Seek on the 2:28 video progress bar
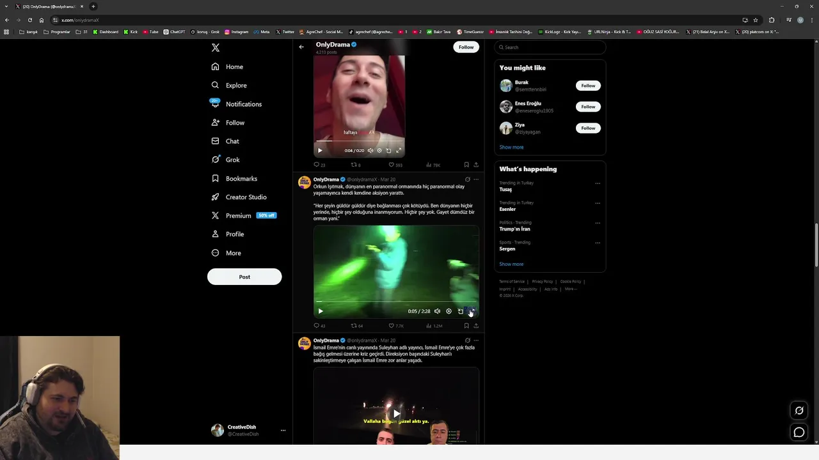819x460 pixels. 396,301
